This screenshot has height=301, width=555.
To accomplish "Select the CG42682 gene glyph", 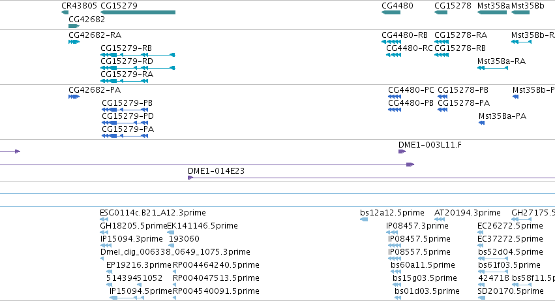I will coord(74,26).
